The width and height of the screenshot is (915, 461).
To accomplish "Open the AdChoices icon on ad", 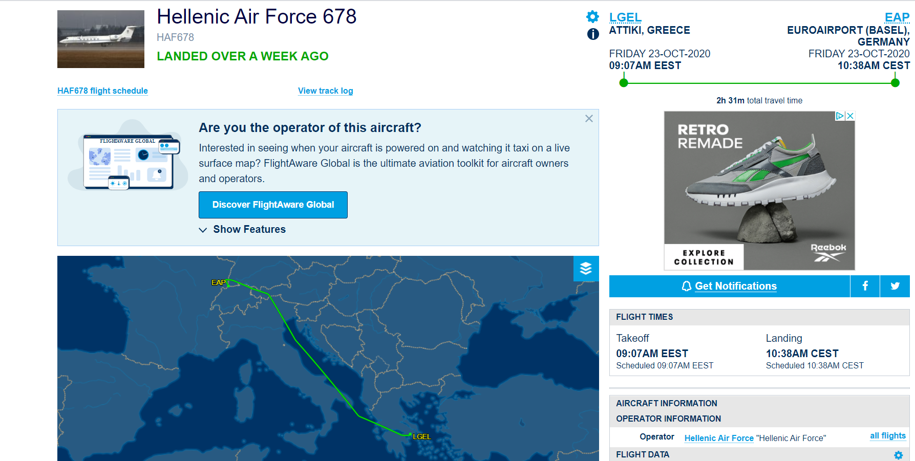I will pyautogui.click(x=840, y=116).
